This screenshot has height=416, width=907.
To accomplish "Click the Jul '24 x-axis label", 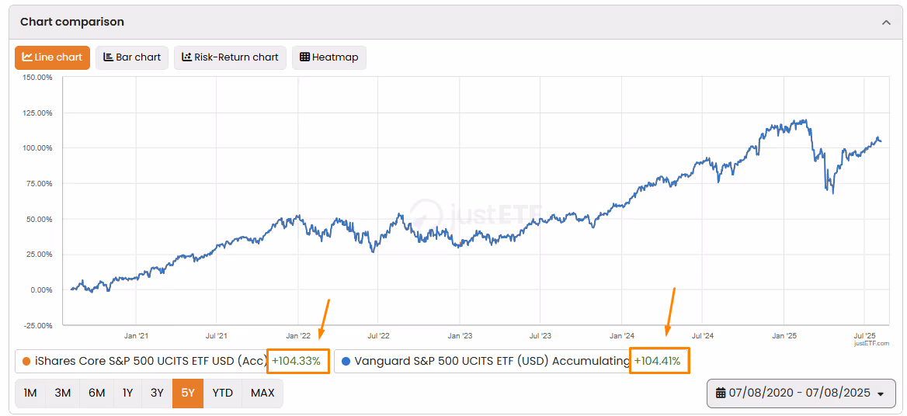I will [702, 335].
